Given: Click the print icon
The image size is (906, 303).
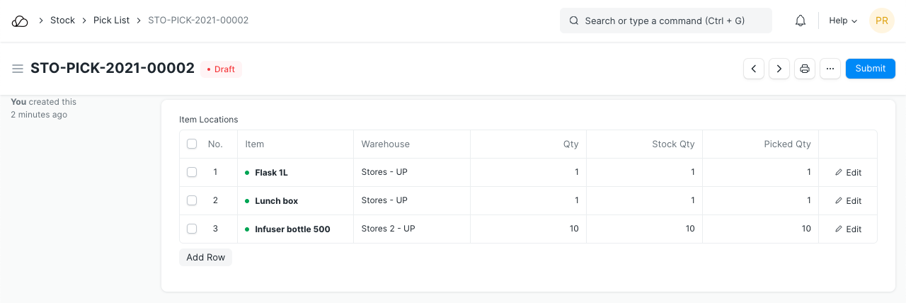Looking at the screenshot, I should pos(805,69).
